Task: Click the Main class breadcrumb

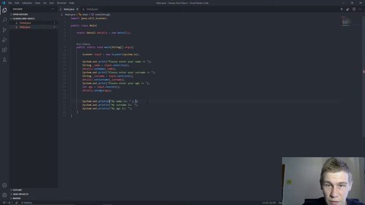Action: [x=85, y=14]
